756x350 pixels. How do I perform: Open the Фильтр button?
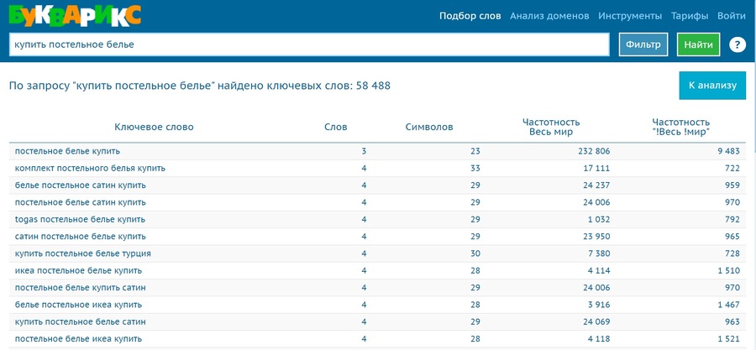(x=643, y=44)
